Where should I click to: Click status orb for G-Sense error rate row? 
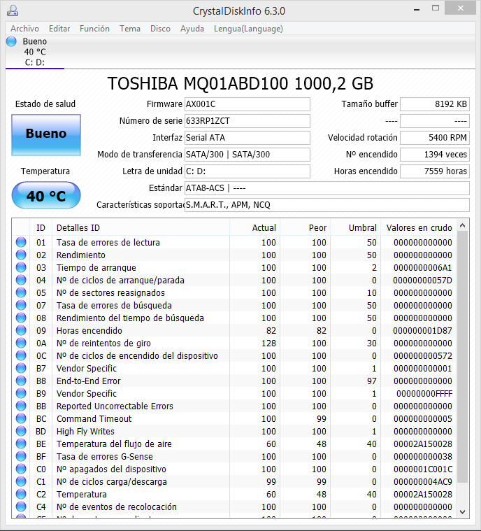click(21, 457)
